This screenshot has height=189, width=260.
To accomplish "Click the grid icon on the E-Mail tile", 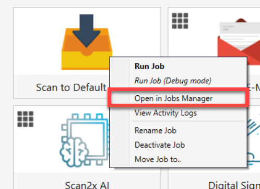I will [x=180, y=21].
